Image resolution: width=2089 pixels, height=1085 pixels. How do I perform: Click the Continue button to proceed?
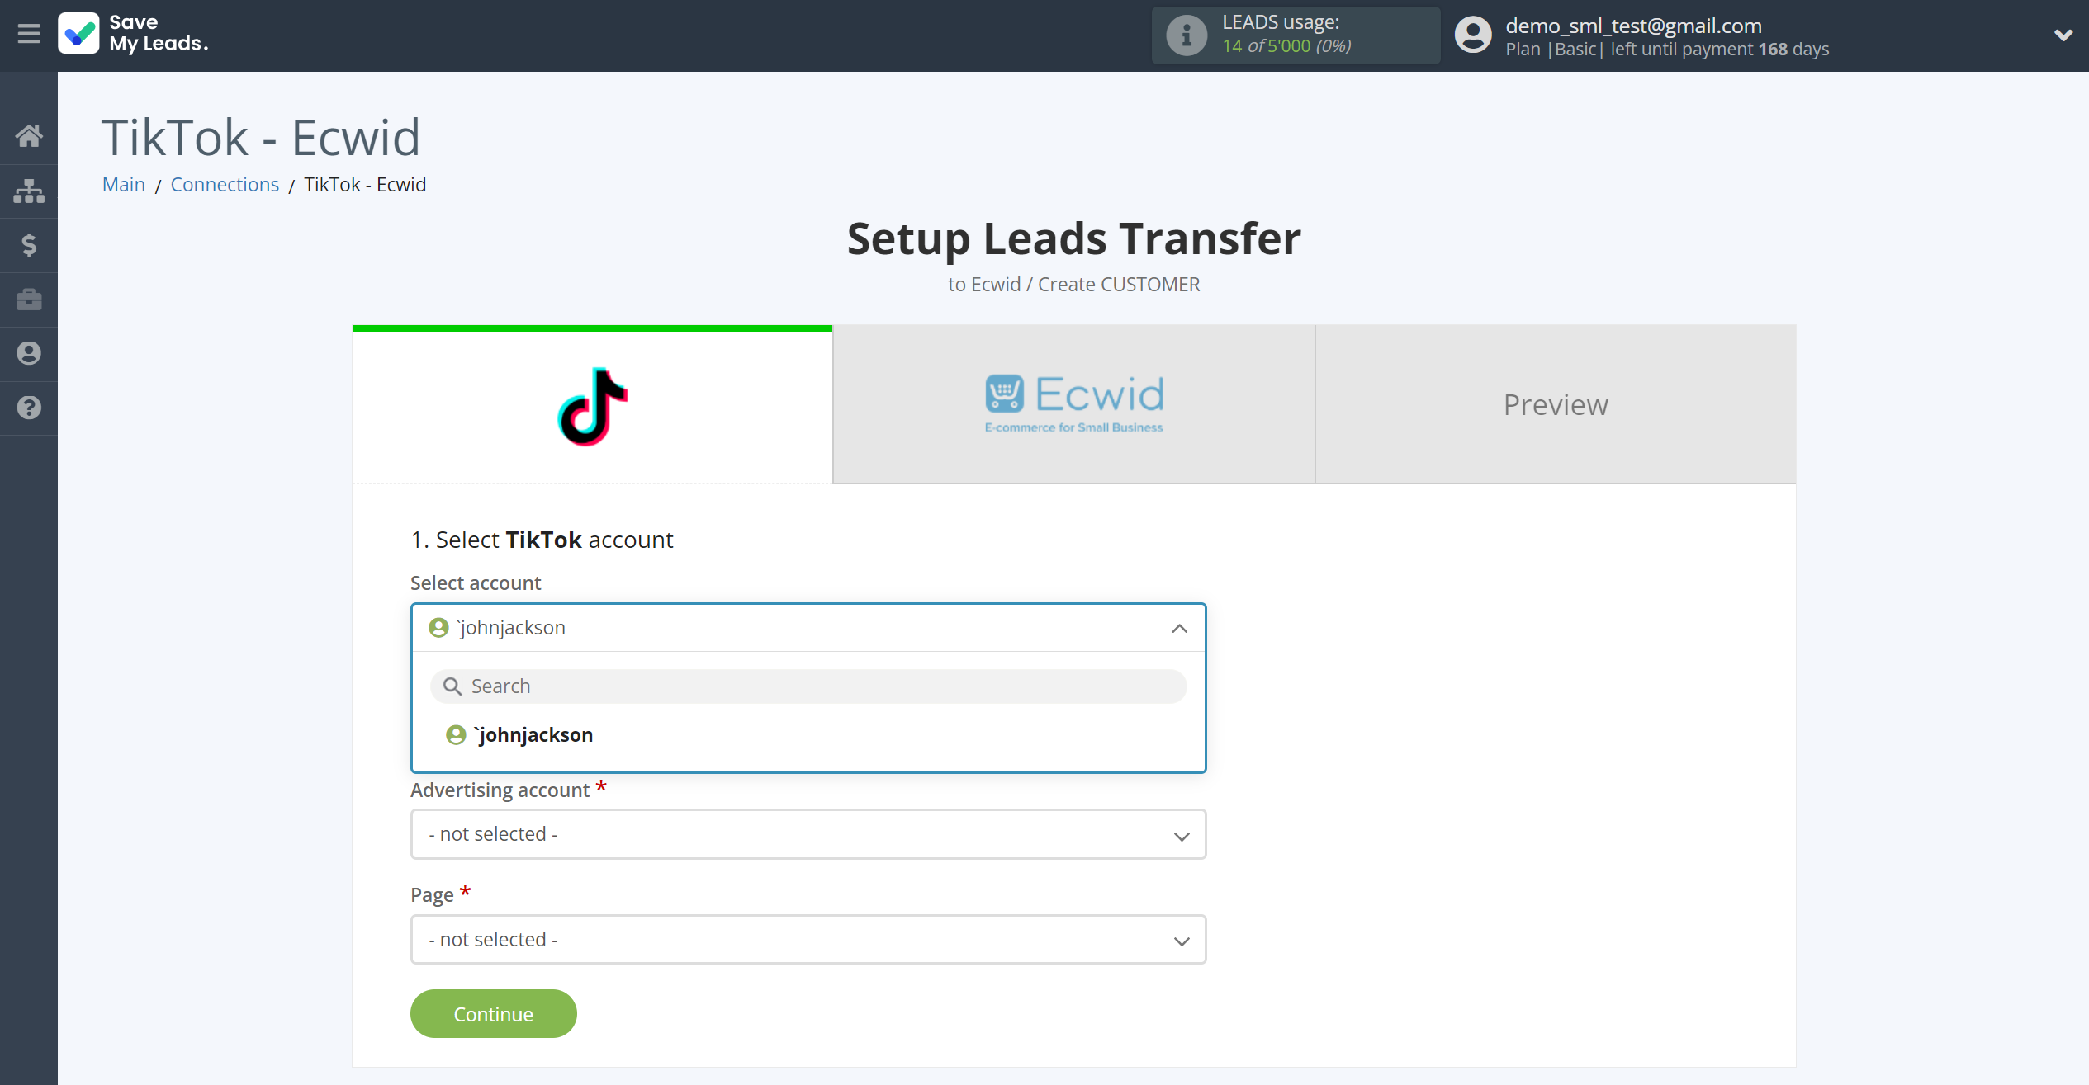[493, 1013]
